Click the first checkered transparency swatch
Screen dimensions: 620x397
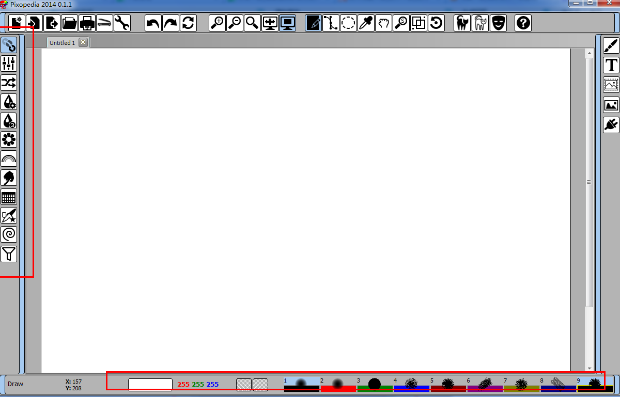point(244,385)
